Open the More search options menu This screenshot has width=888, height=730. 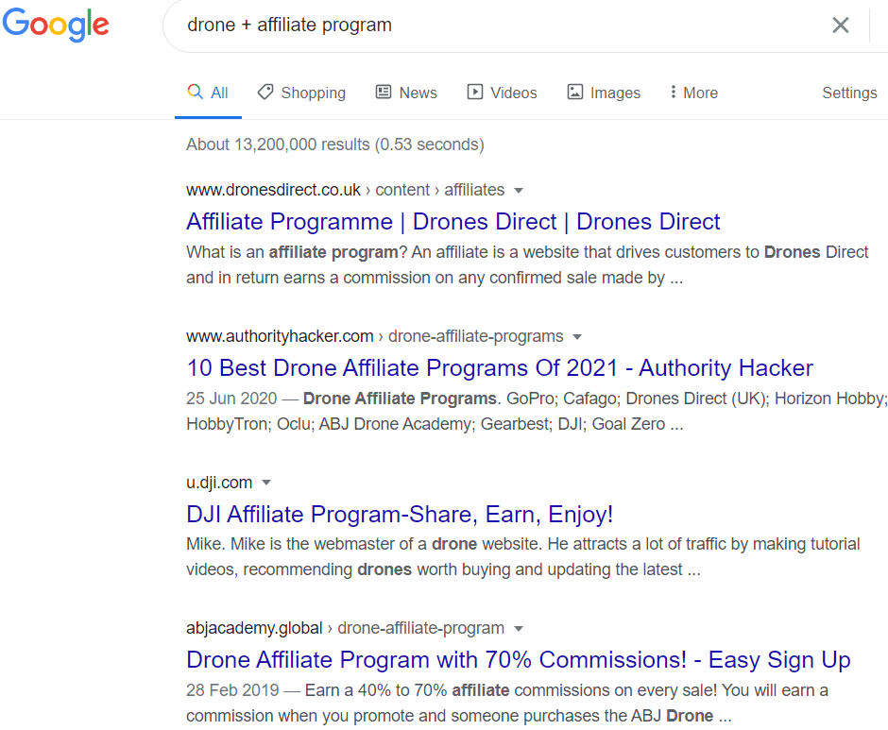(x=693, y=93)
